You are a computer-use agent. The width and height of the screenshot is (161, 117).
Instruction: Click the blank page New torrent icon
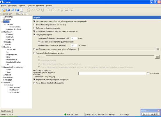tap(22, 10)
